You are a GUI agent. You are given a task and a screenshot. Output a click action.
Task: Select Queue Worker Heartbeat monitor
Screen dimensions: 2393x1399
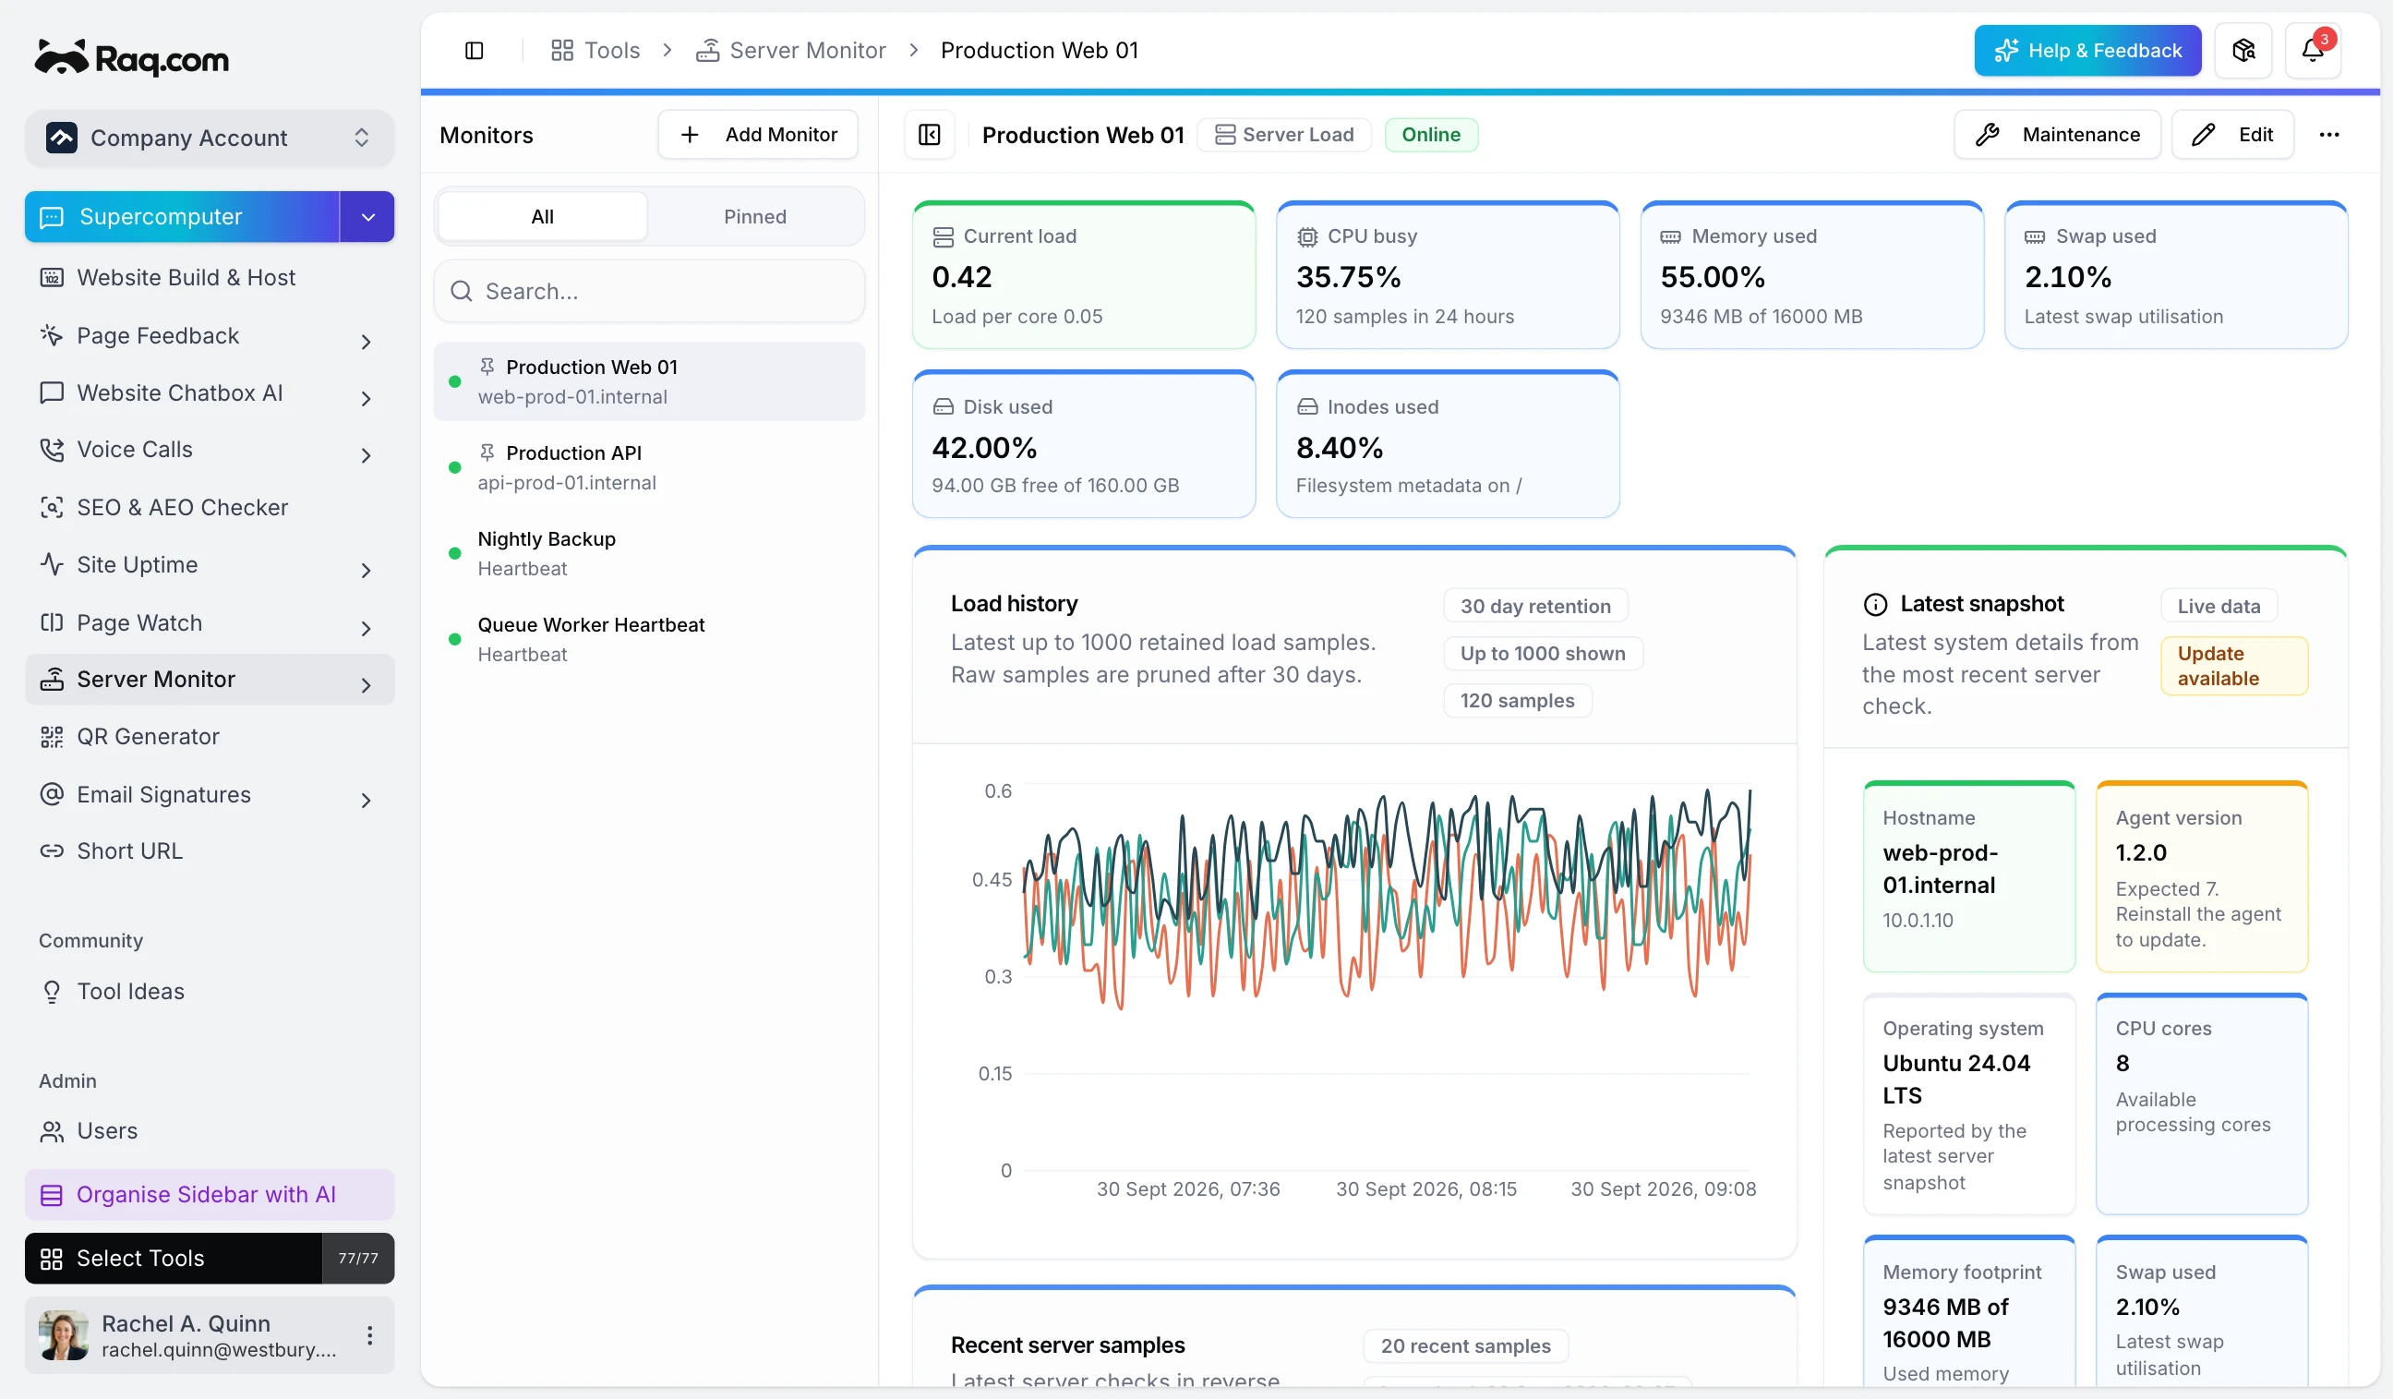pos(650,639)
